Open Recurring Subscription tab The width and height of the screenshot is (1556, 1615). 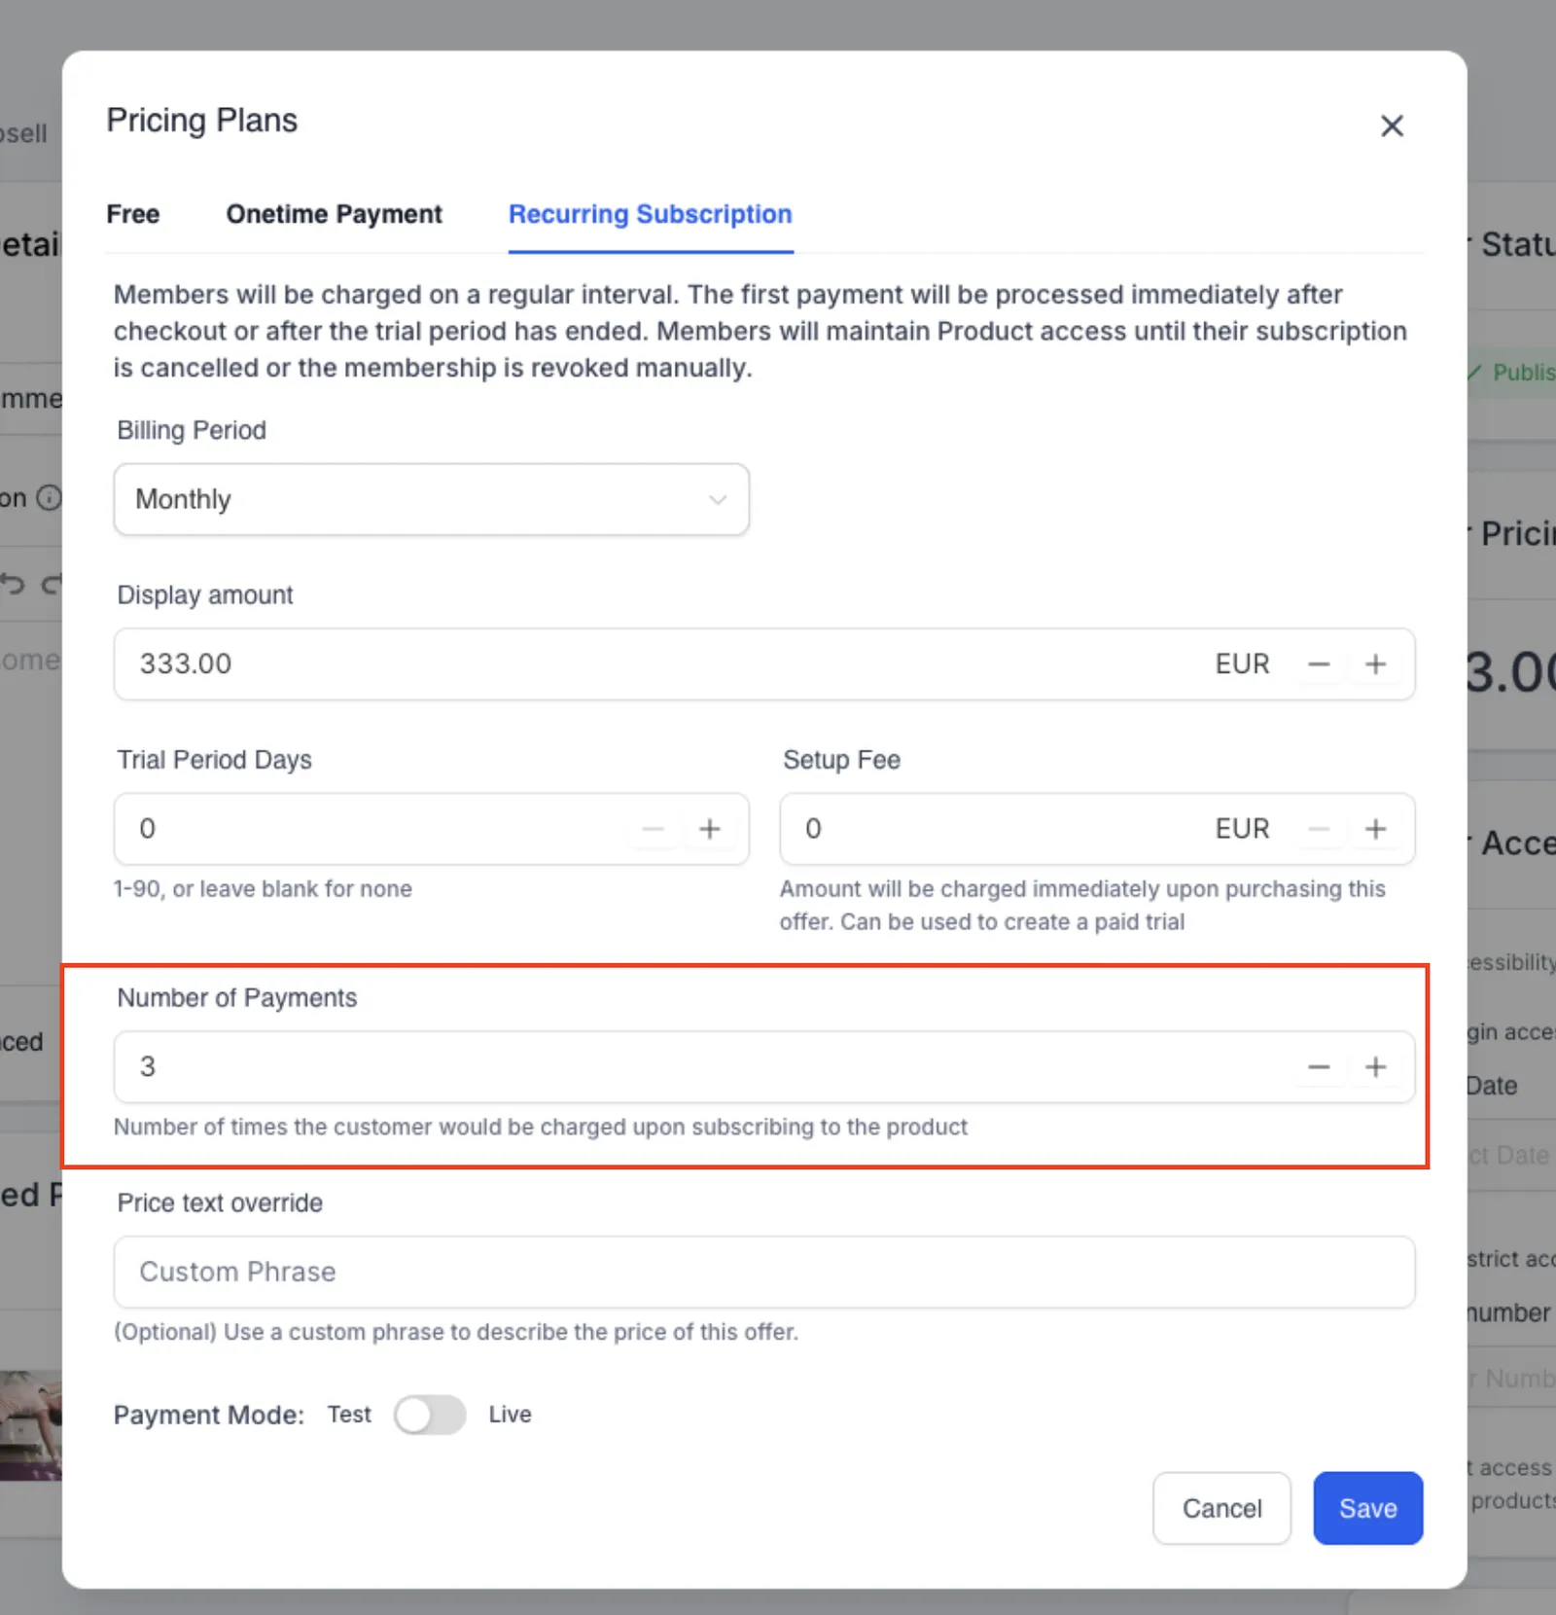point(651,214)
